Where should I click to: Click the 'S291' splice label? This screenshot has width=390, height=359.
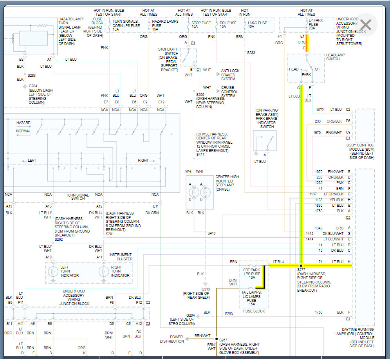pyautogui.click(x=110, y=234)
